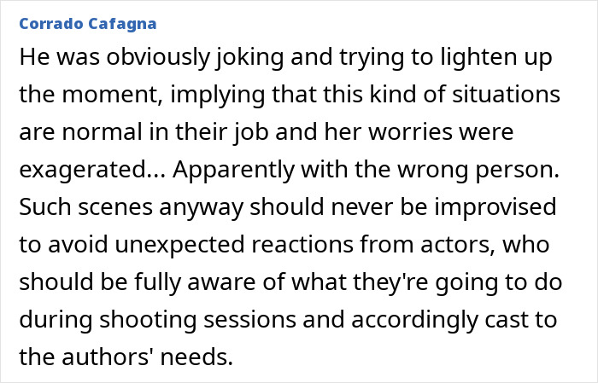Click the word "improvised" in the comment
Screen dimensions: 598x383
coord(495,207)
